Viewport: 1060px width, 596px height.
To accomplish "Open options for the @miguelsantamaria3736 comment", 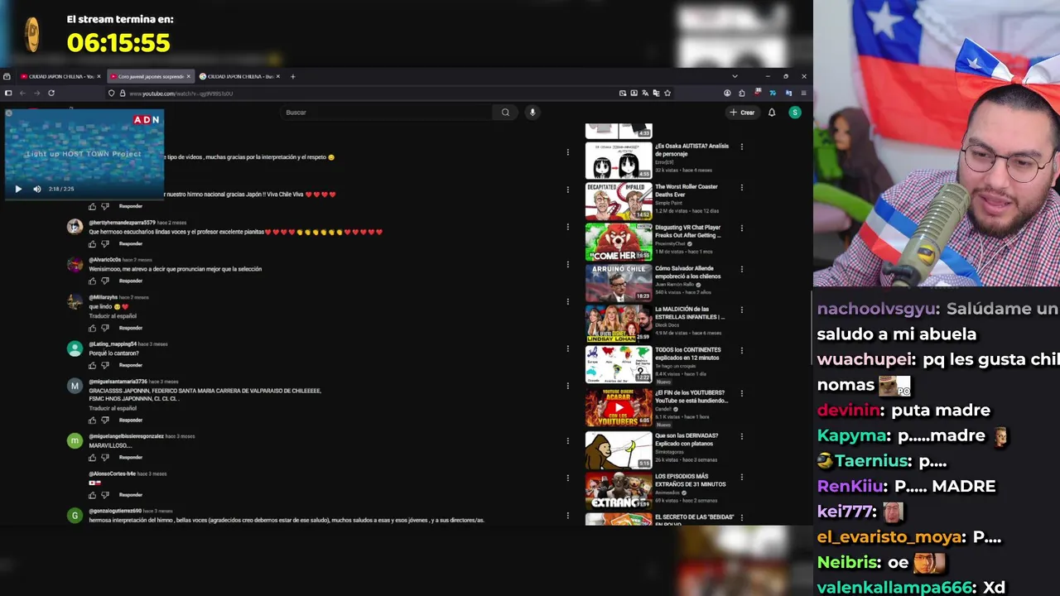I will tap(567, 386).
